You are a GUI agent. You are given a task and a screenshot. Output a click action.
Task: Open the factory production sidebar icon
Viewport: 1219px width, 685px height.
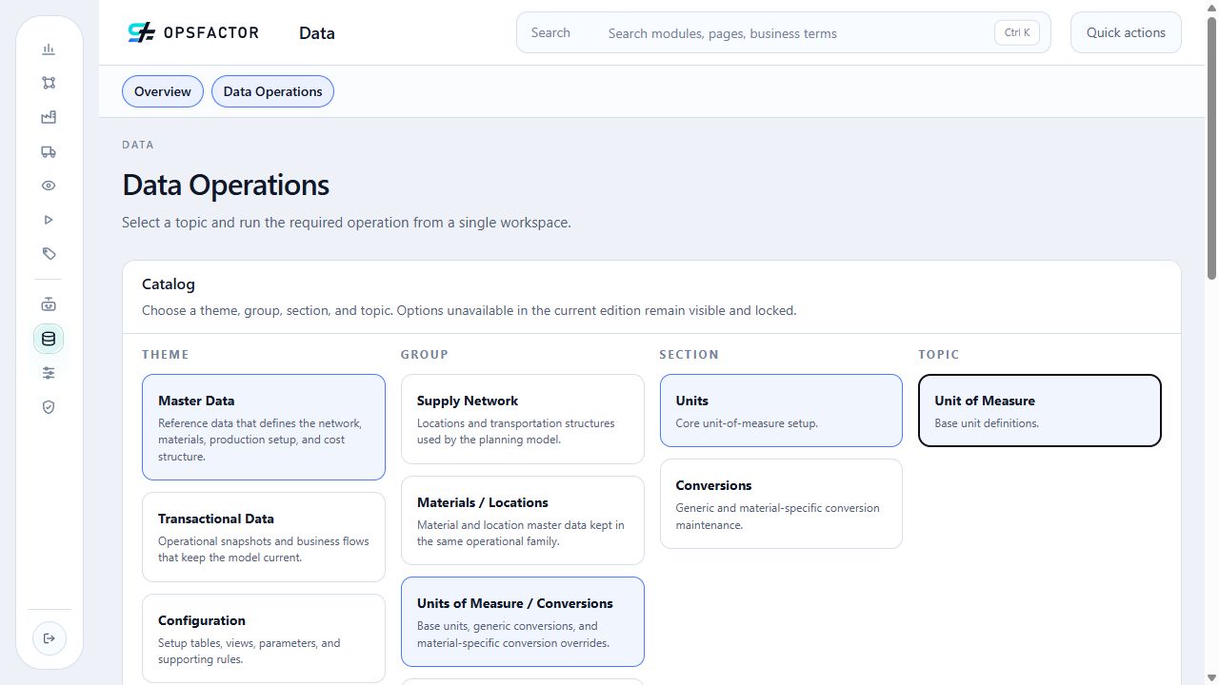click(49, 117)
